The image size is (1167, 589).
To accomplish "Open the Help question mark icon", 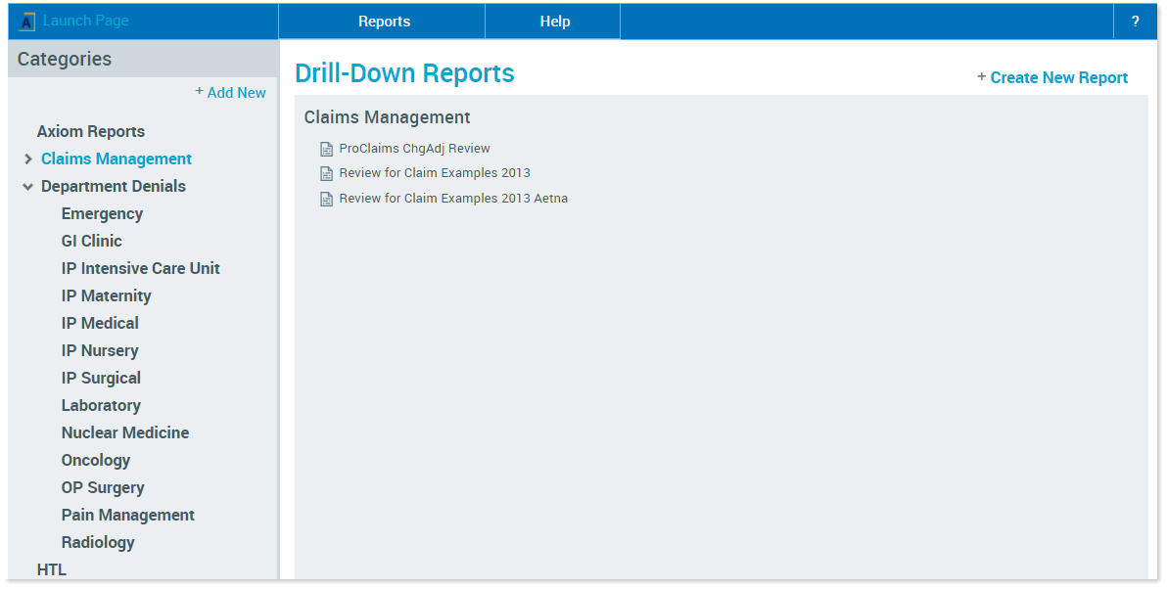I will (1135, 20).
